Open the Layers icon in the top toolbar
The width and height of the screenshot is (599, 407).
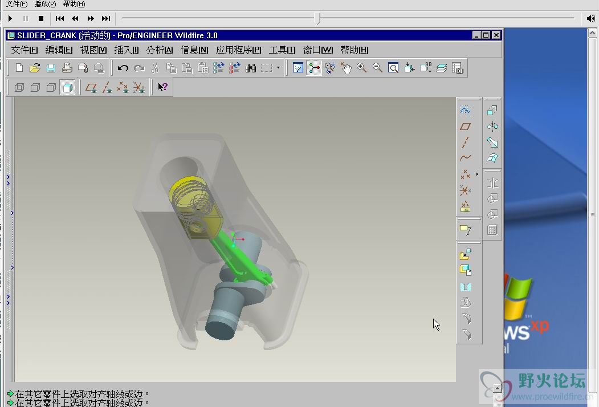coord(441,68)
